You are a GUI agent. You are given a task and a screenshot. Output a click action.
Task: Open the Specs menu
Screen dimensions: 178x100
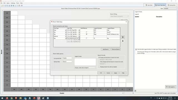pos(8,3)
